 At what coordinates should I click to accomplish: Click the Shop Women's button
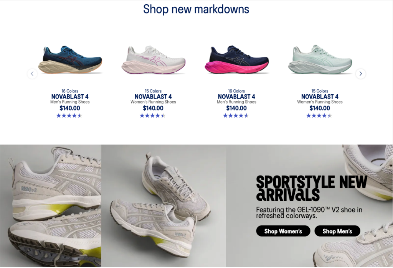tap(283, 231)
